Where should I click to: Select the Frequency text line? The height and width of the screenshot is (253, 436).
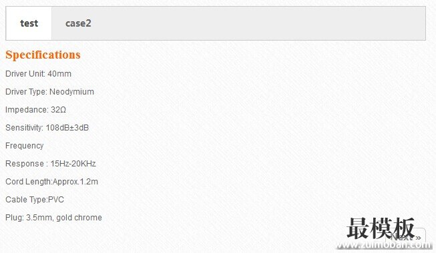click(x=25, y=146)
